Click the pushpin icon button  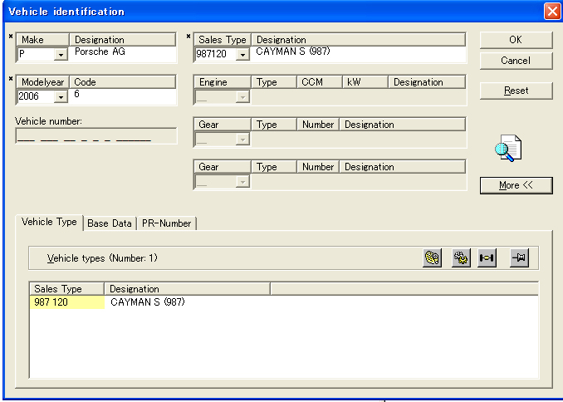point(519,258)
